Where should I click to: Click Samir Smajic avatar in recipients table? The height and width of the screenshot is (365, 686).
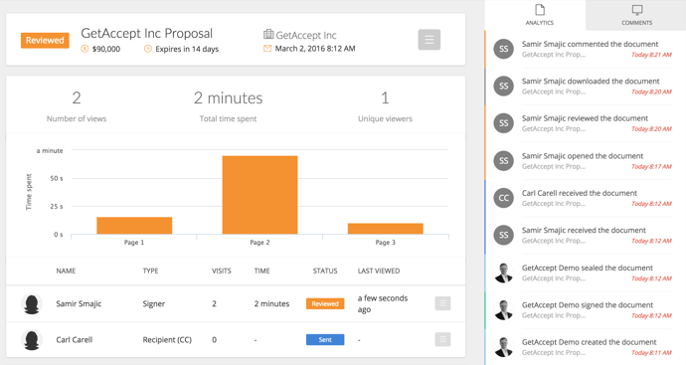[32, 303]
